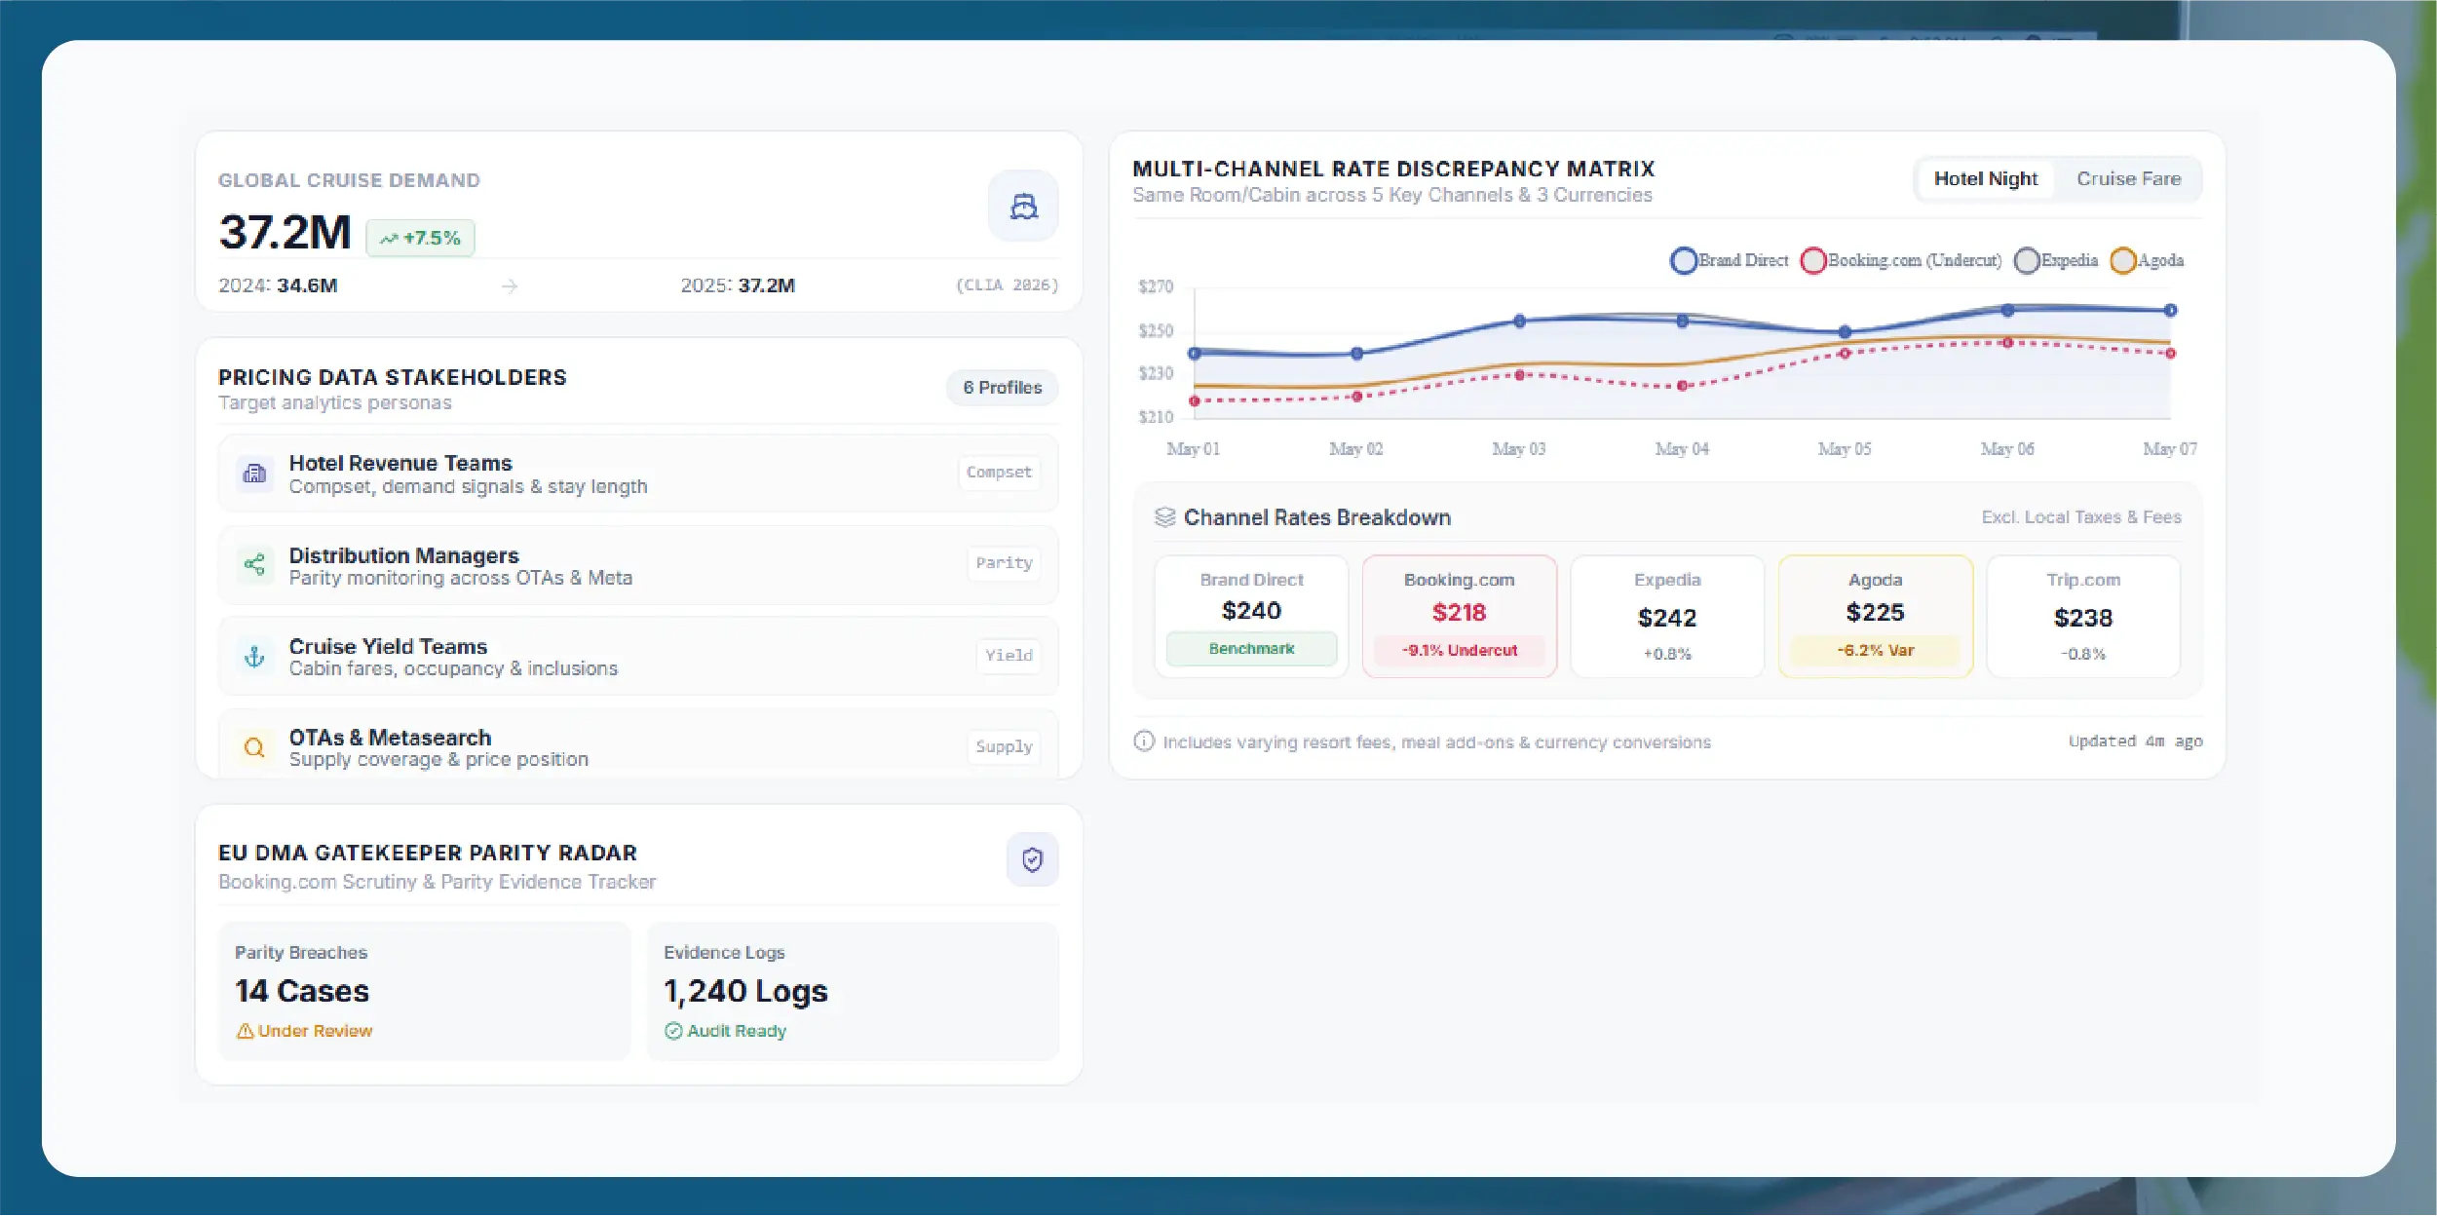Click the Parity tag on Distribution Managers
Viewport: 2437px width, 1216px height.
point(1004,563)
